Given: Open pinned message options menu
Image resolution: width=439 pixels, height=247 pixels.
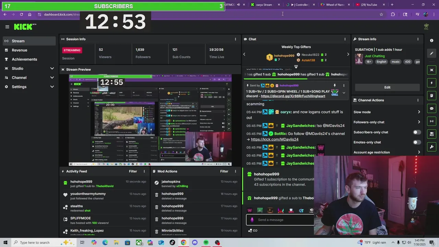Looking at the screenshot, I should [344, 85].
